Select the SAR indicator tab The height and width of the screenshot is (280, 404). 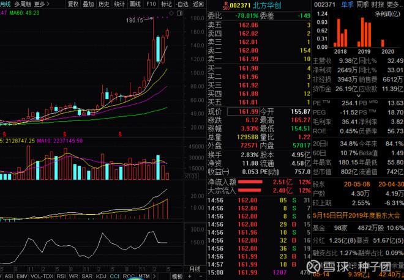coord(87,276)
